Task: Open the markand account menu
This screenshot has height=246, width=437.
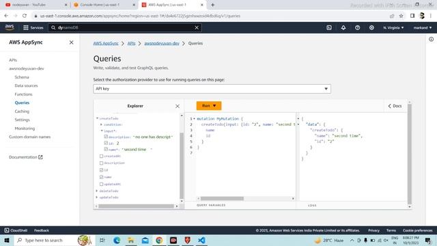Action: [423, 27]
